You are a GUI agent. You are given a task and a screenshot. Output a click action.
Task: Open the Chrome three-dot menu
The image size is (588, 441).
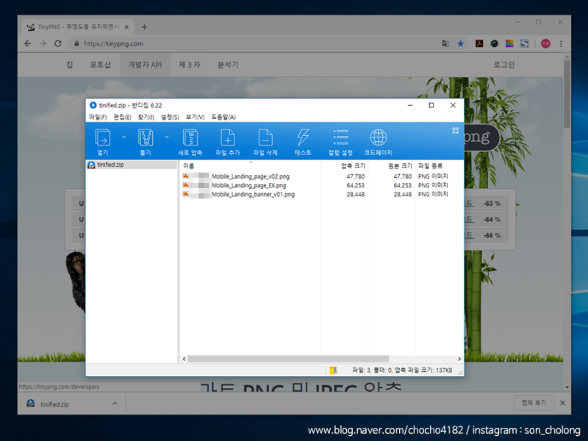[x=561, y=44]
